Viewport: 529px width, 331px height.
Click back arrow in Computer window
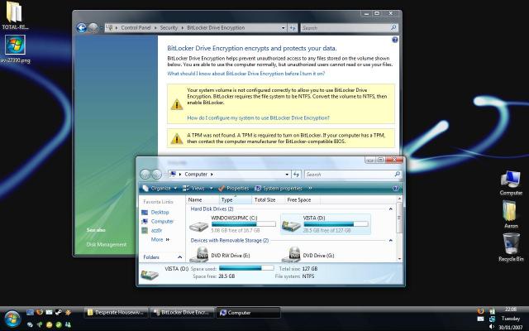145,175
